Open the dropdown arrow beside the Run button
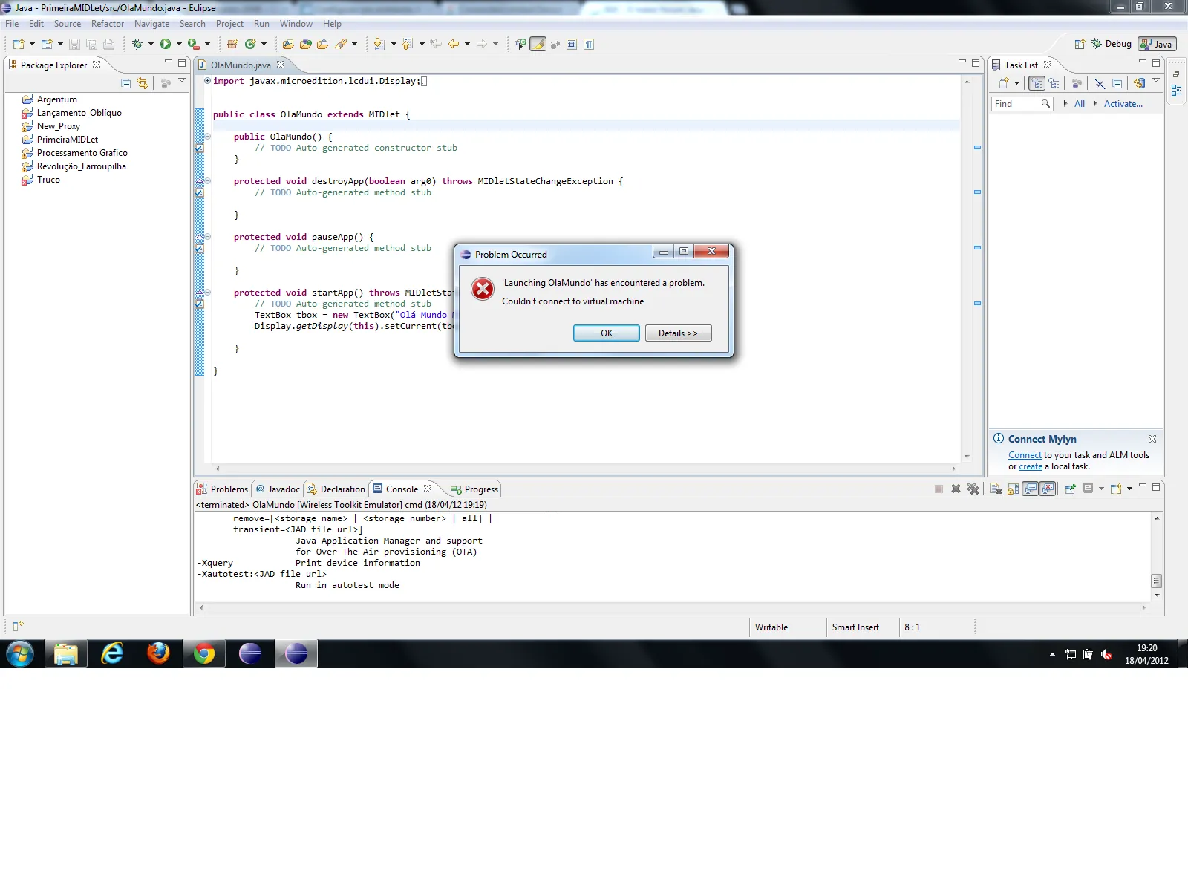This screenshot has height=891, width=1188. pos(179,45)
